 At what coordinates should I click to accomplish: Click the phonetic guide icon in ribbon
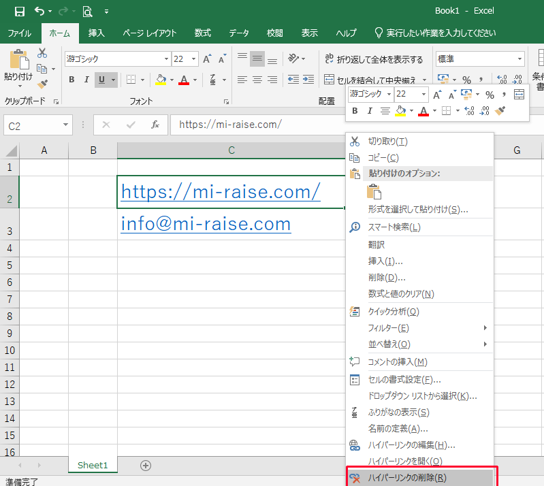tap(212, 80)
